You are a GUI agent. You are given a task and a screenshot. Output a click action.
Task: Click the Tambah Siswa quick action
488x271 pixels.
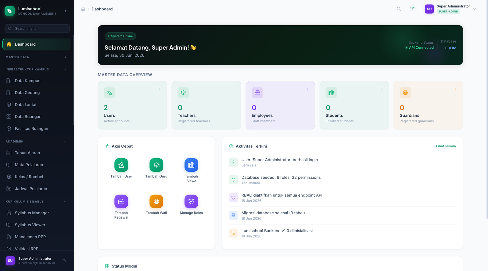(x=191, y=171)
